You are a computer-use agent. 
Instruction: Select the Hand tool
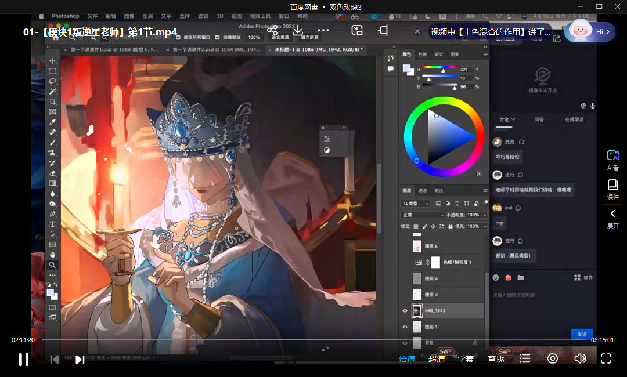pos(52,255)
